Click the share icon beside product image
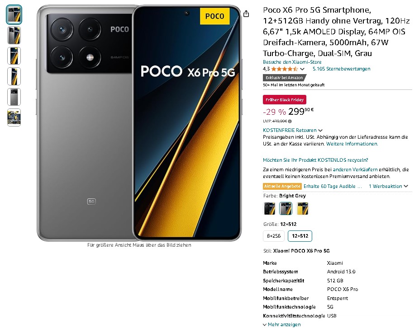 point(246,14)
